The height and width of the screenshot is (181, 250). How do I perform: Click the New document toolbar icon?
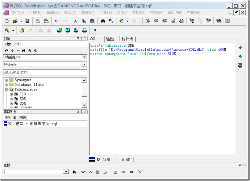point(7,21)
